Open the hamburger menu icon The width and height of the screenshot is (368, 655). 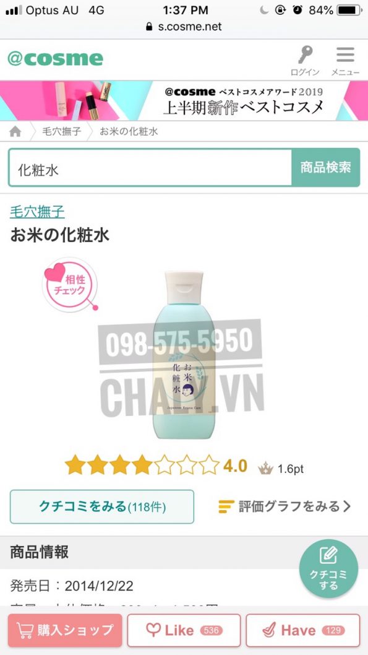pyautogui.click(x=345, y=54)
